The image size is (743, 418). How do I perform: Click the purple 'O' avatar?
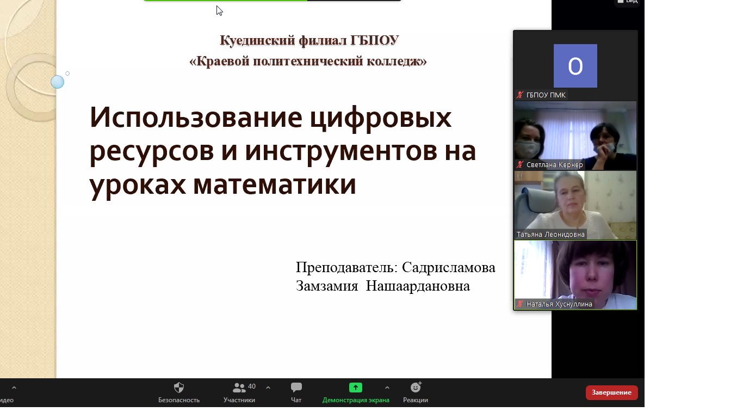pyautogui.click(x=575, y=66)
